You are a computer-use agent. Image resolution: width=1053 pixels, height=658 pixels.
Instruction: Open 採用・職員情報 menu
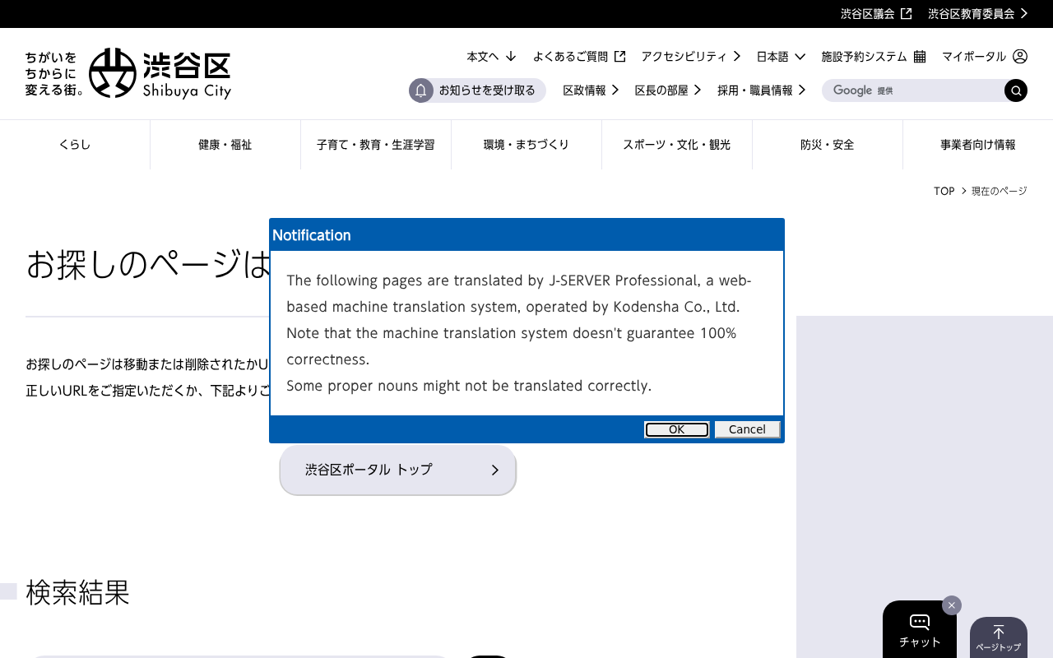click(x=762, y=90)
